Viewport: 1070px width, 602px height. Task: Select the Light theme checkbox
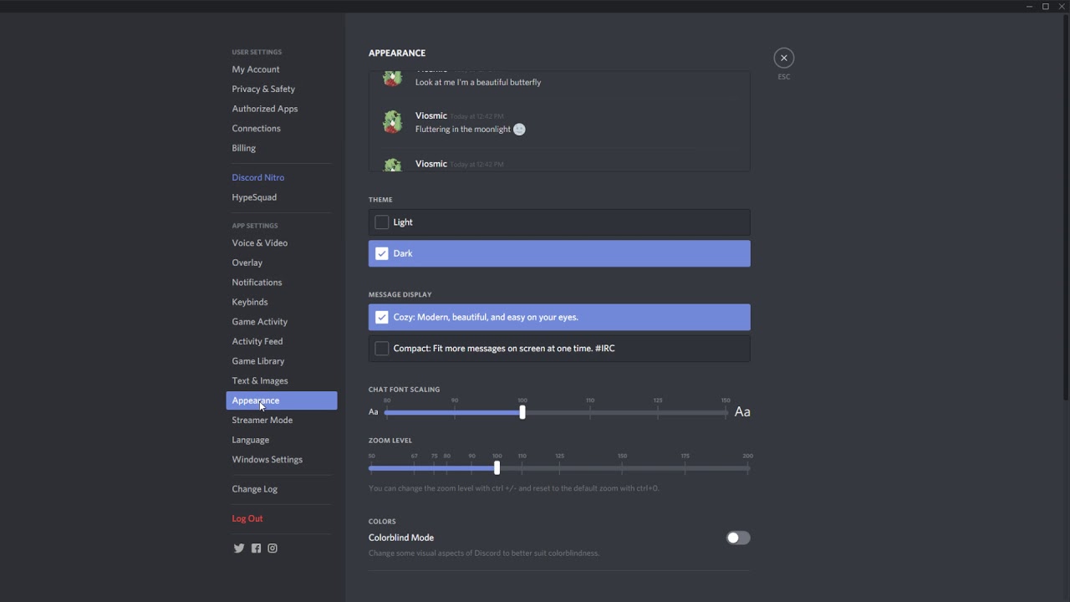pyautogui.click(x=382, y=222)
